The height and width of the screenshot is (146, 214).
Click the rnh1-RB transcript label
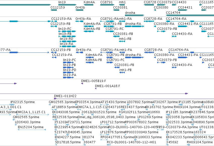[x=125, y=39]
